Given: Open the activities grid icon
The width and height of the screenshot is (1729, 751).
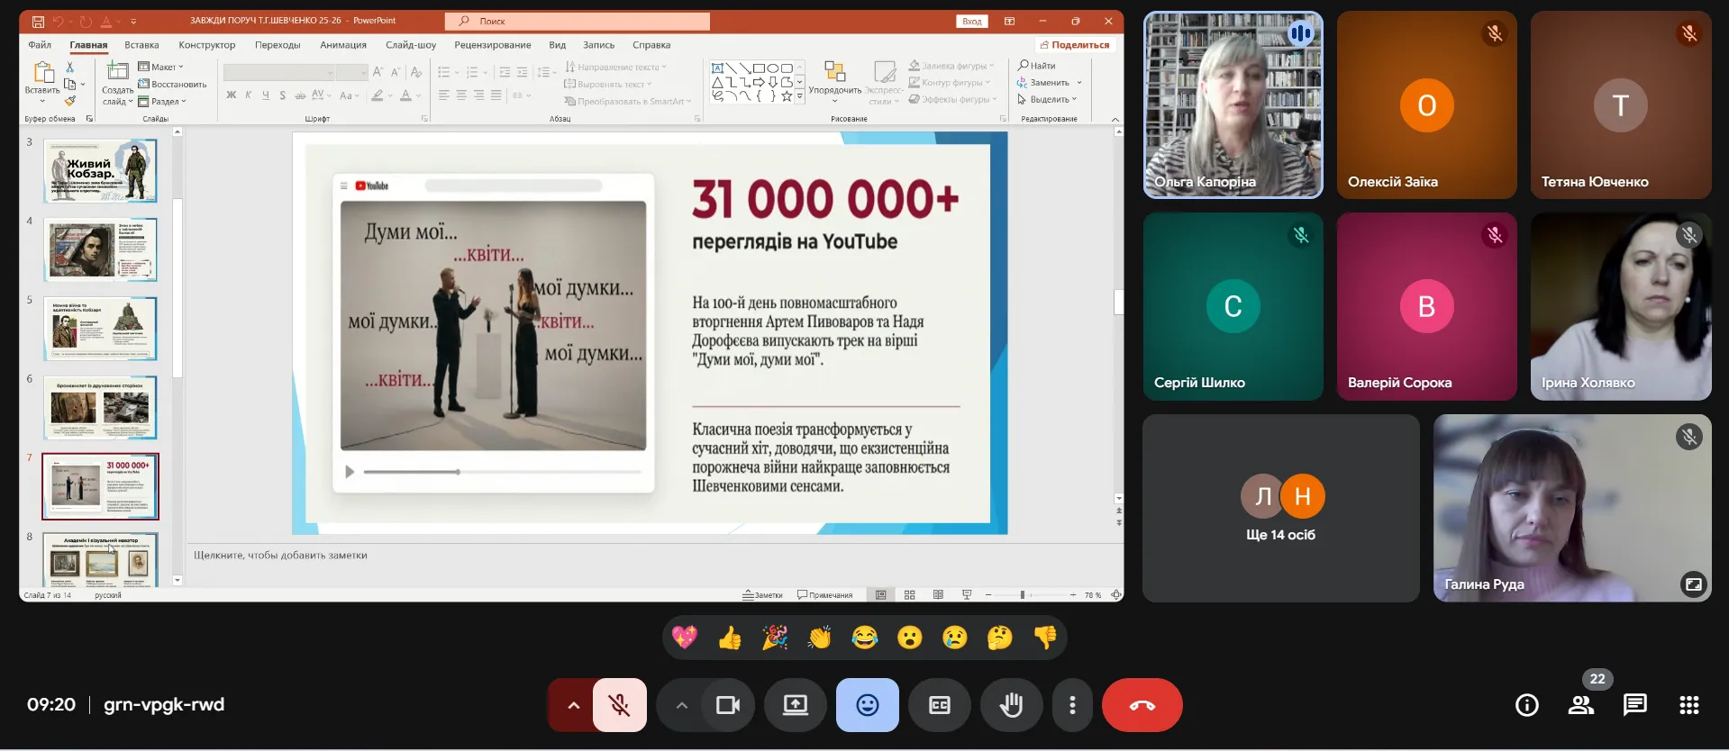Looking at the screenshot, I should (x=1688, y=705).
